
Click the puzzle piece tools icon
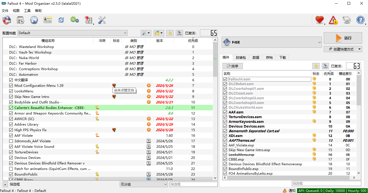[88, 20]
